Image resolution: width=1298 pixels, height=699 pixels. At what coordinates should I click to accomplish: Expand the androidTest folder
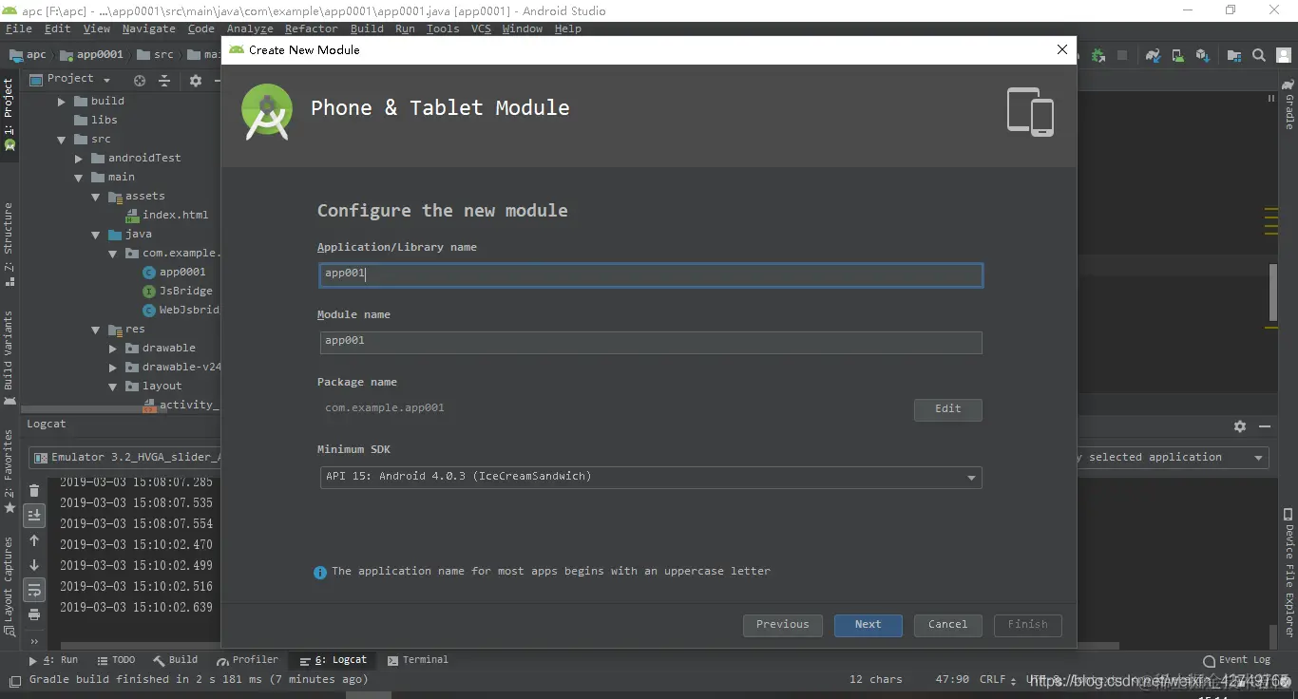pyautogui.click(x=79, y=159)
